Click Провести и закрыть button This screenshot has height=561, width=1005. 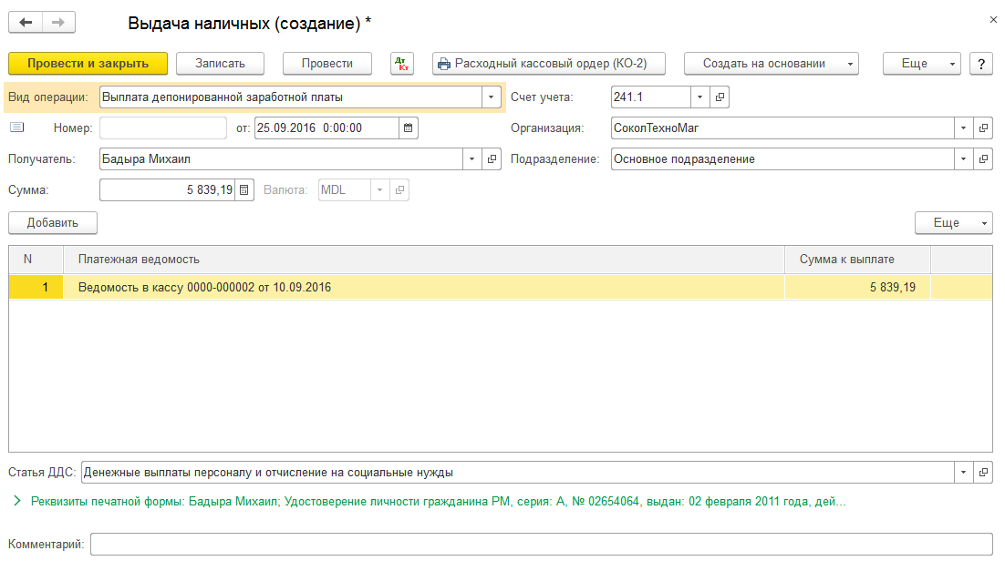(88, 64)
